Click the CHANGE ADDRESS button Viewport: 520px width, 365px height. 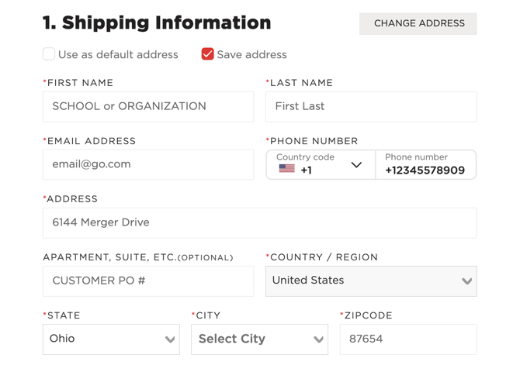418,23
